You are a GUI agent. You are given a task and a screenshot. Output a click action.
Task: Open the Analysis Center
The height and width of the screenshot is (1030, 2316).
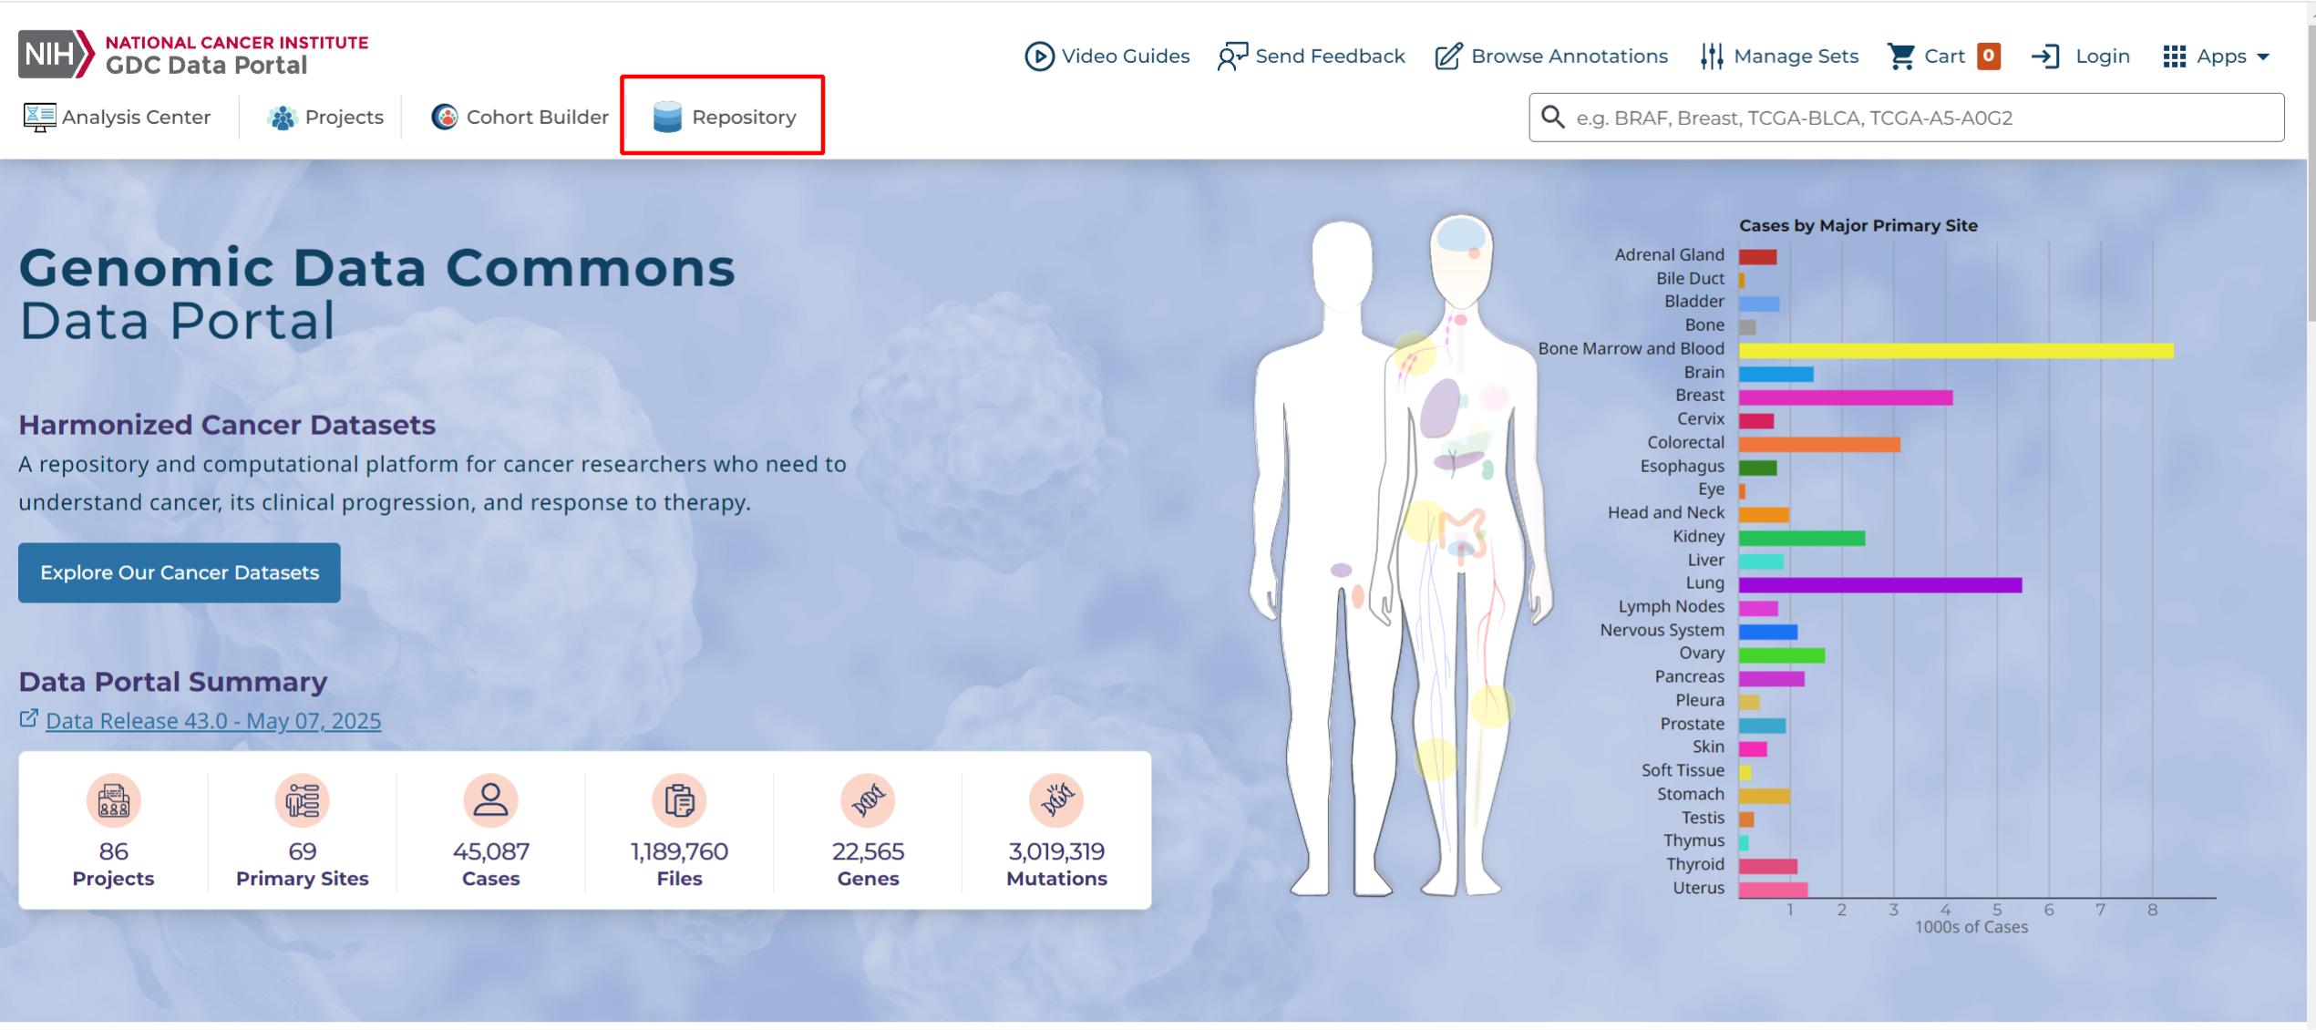click(117, 117)
